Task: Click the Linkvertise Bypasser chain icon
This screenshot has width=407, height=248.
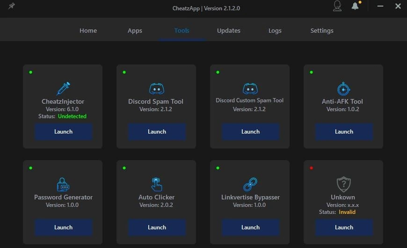Action: 250,184
